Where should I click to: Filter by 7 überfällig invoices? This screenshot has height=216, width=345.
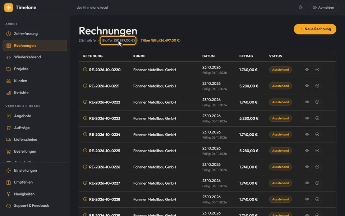tap(160, 41)
